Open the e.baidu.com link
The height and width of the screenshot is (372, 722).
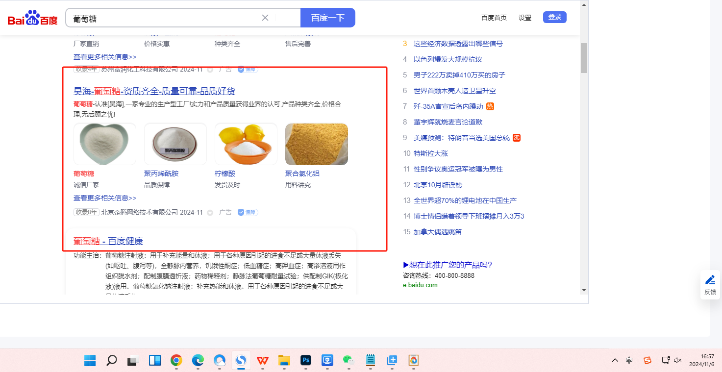click(420, 285)
